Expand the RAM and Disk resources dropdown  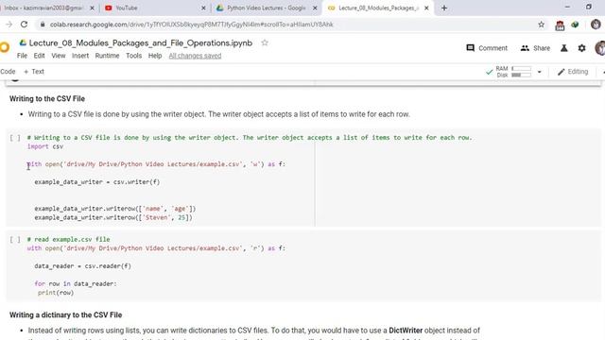tap(540, 72)
